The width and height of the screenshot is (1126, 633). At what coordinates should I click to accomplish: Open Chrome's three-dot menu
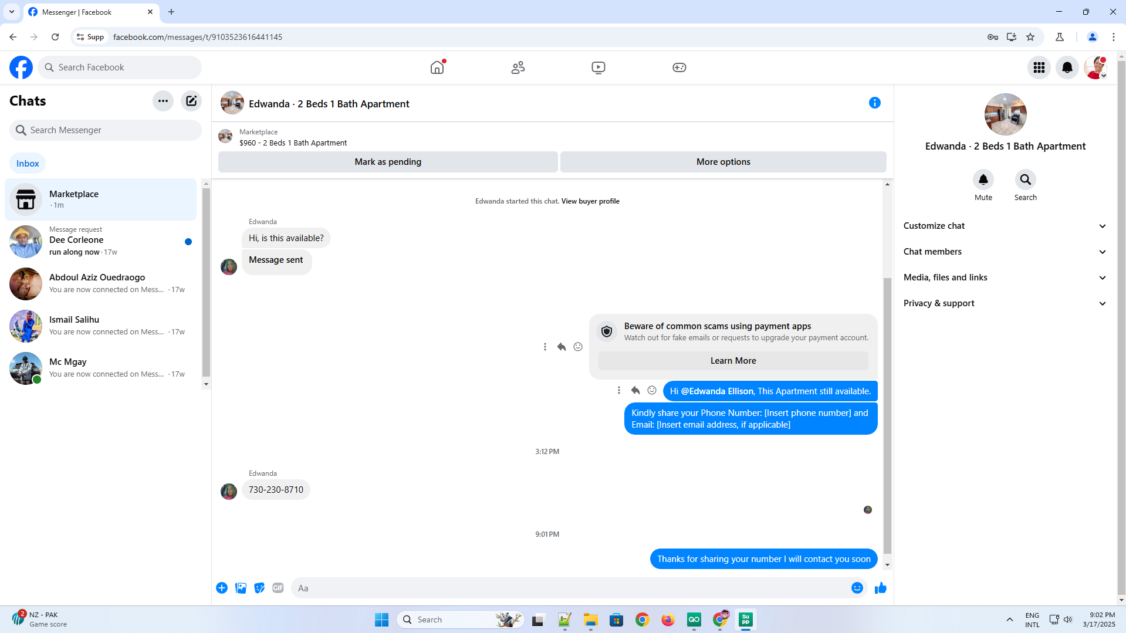pyautogui.click(x=1113, y=37)
